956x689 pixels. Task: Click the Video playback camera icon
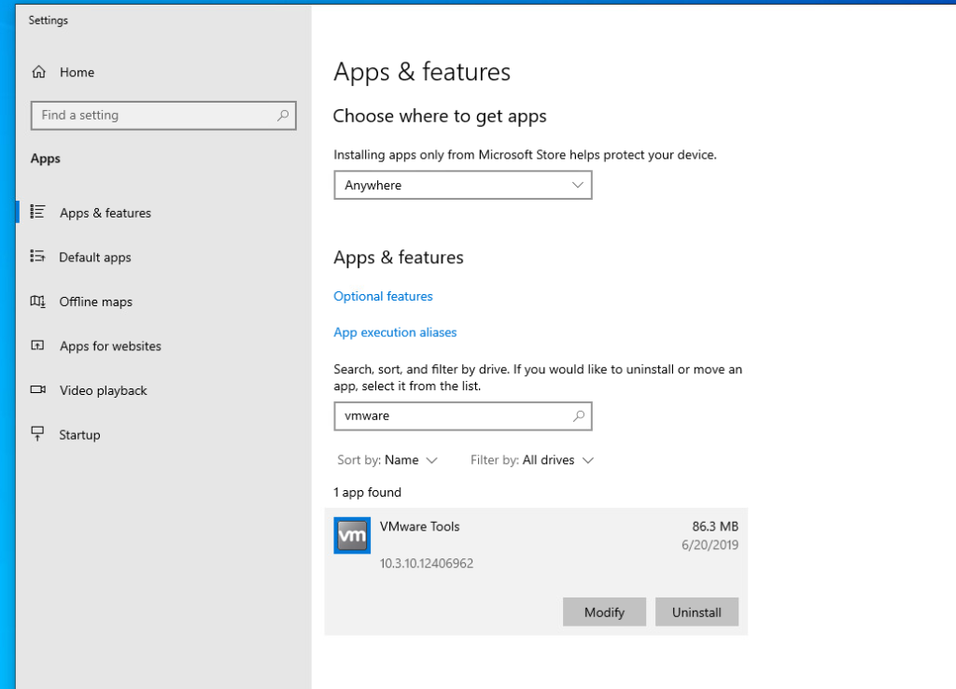pyautogui.click(x=37, y=389)
